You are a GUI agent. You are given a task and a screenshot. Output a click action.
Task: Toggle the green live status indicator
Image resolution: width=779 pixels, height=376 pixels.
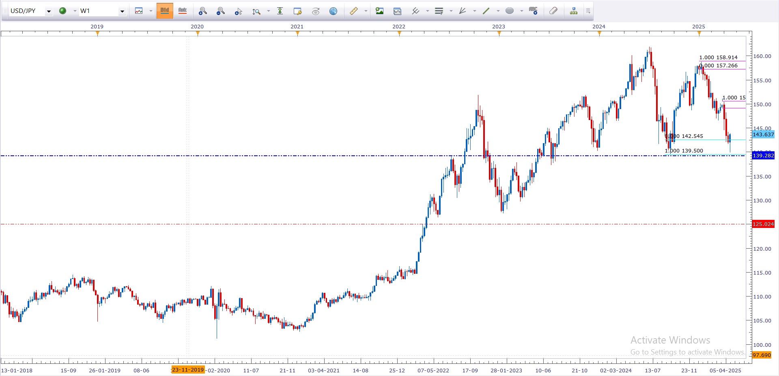click(x=63, y=11)
